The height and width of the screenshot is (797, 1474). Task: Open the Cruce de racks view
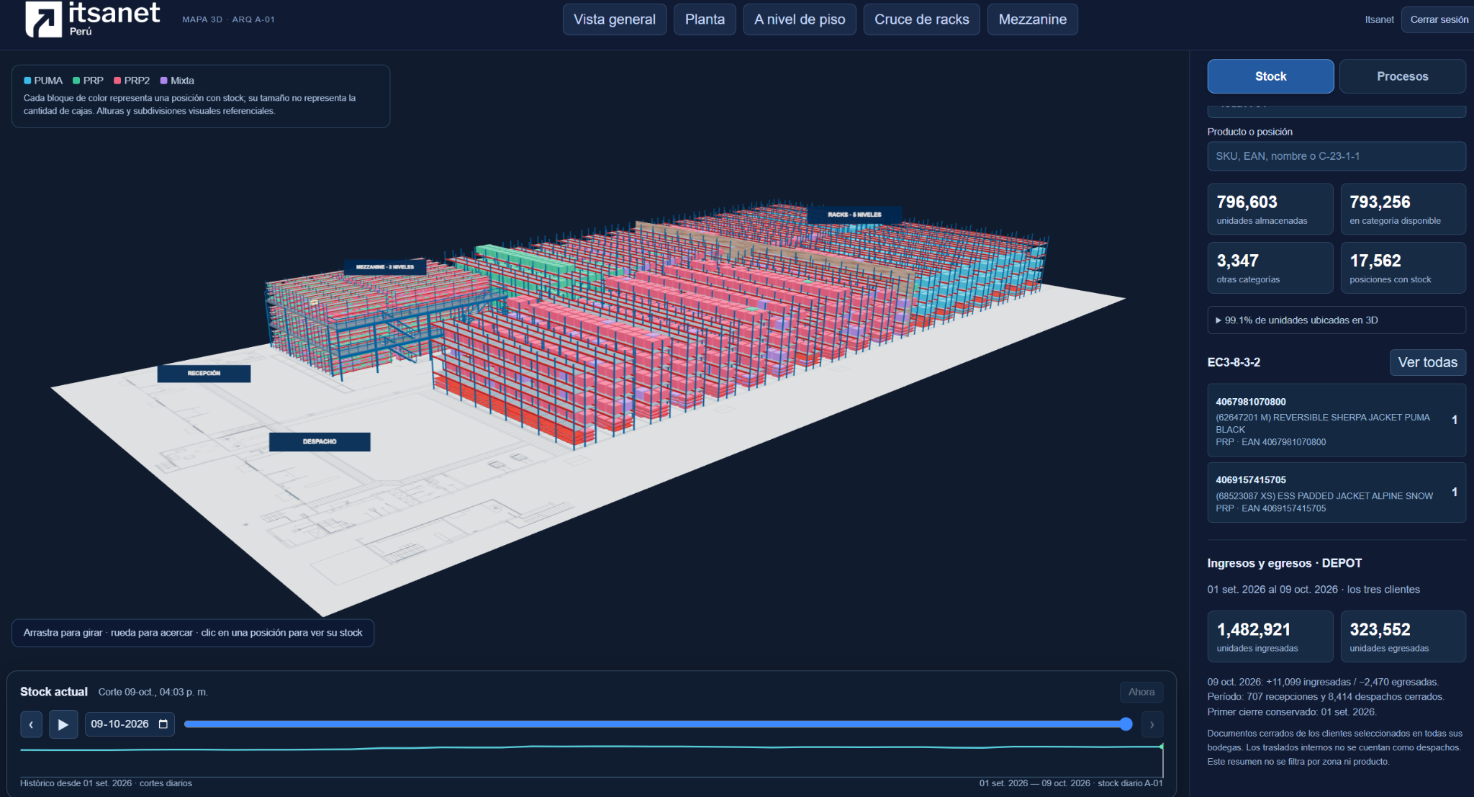point(921,19)
